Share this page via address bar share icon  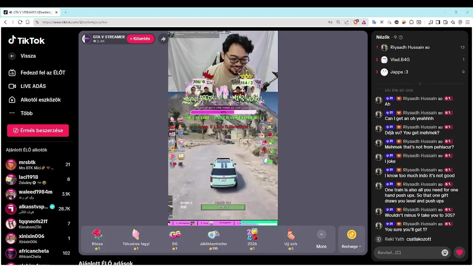346,22
